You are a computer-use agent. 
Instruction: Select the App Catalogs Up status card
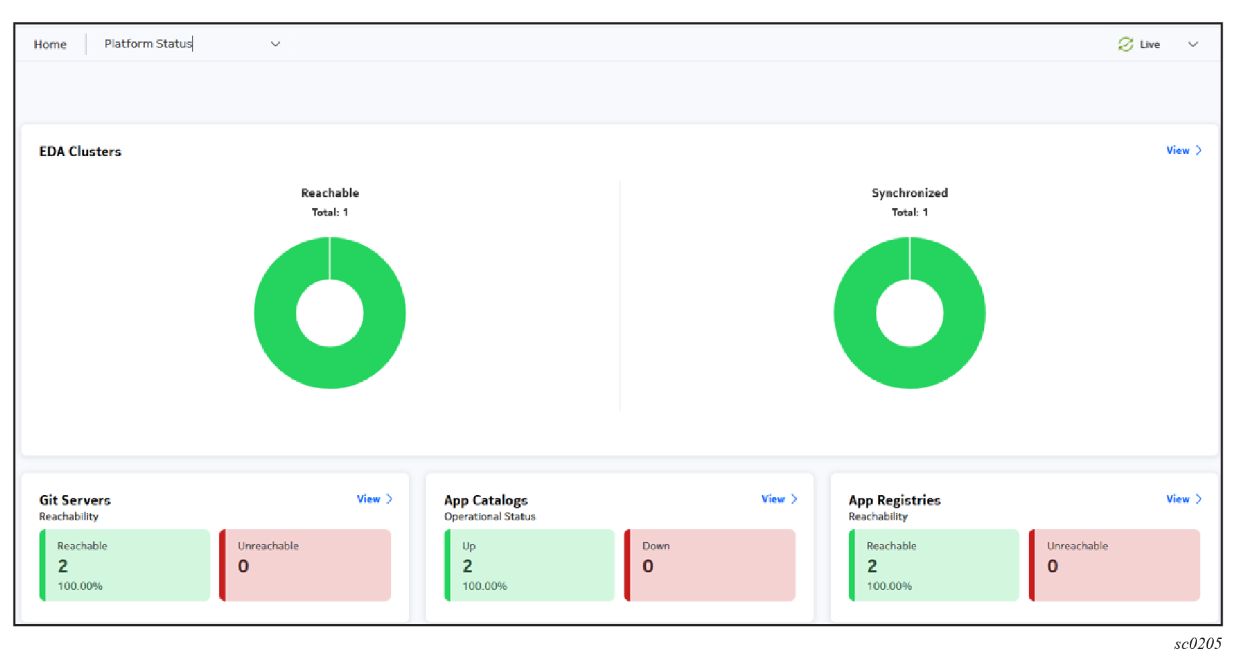click(530, 565)
